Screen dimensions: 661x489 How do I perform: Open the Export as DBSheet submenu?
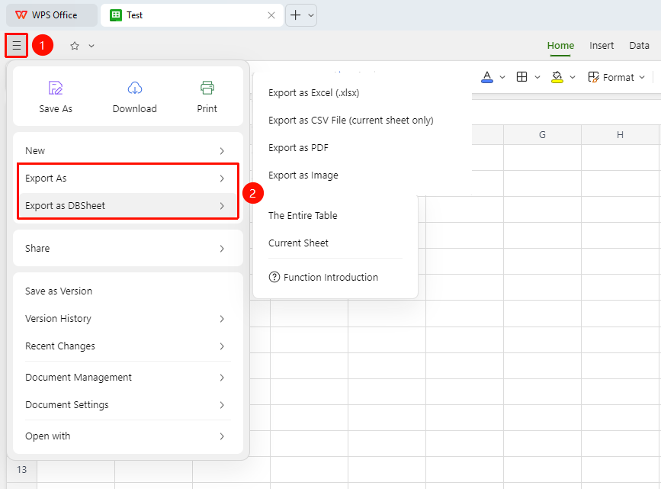pyautogui.click(x=128, y=205)
